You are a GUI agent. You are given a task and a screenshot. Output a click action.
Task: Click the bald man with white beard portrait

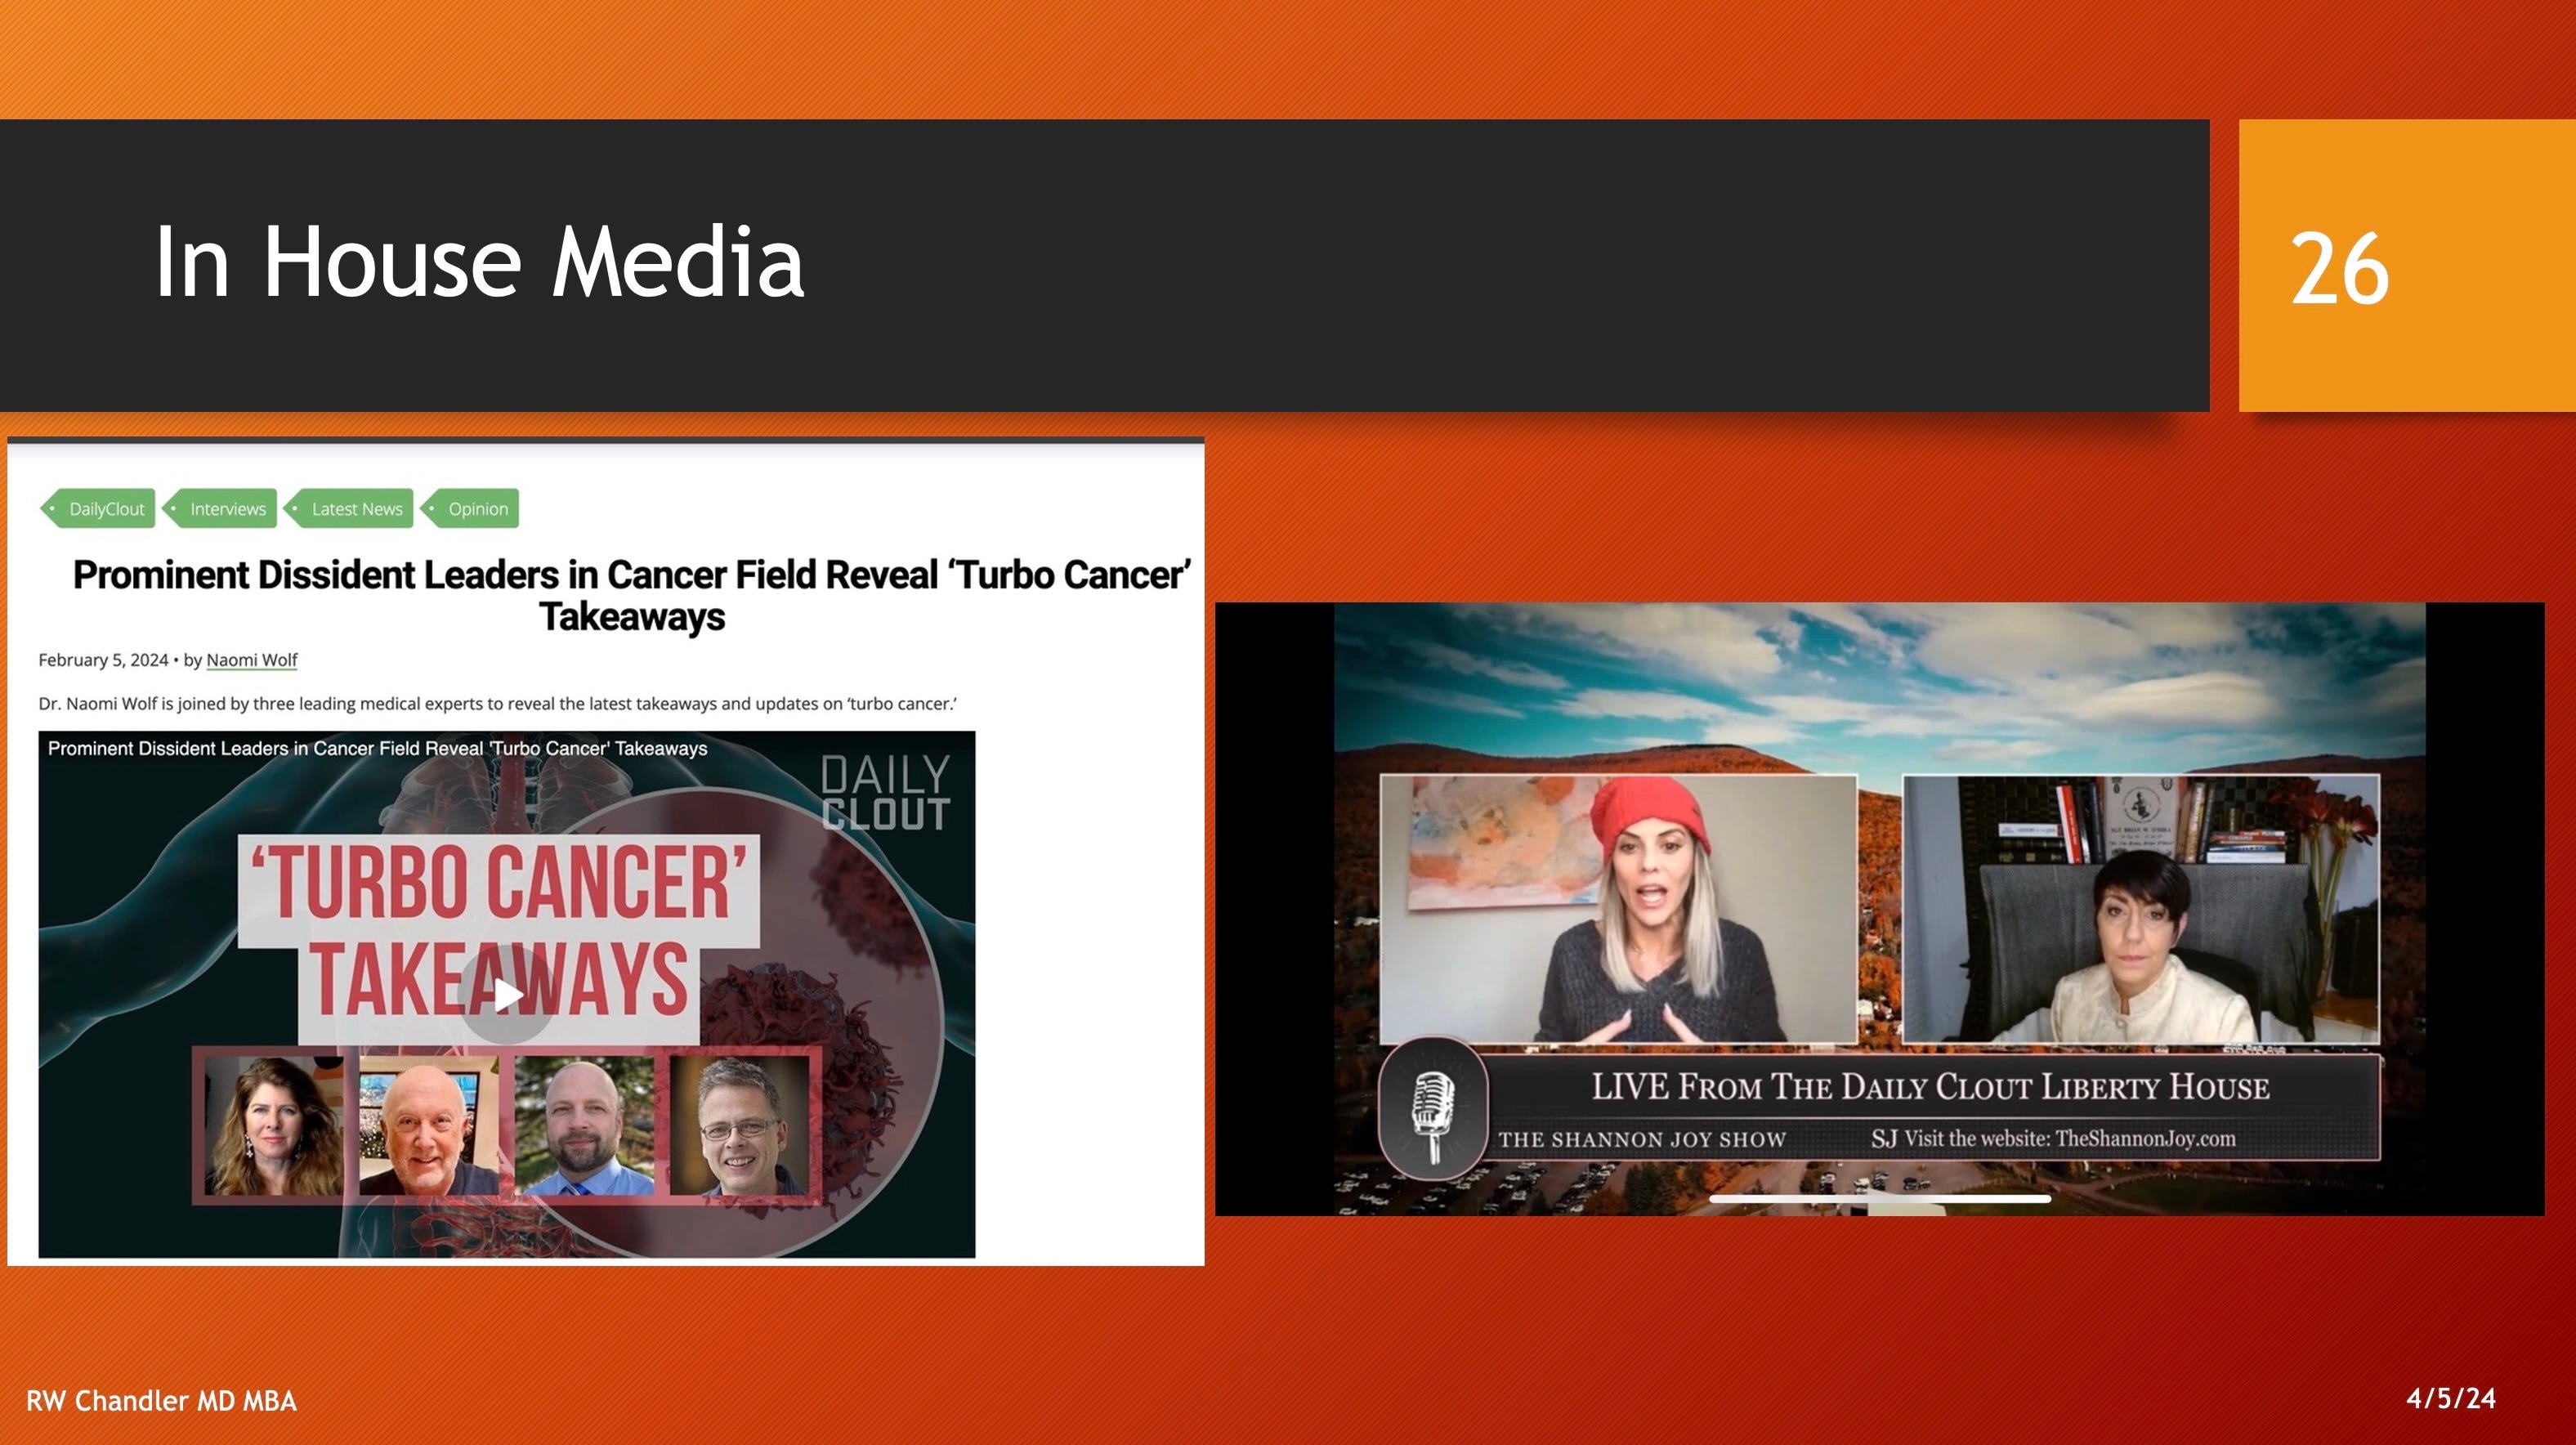tap(428, 1126)
